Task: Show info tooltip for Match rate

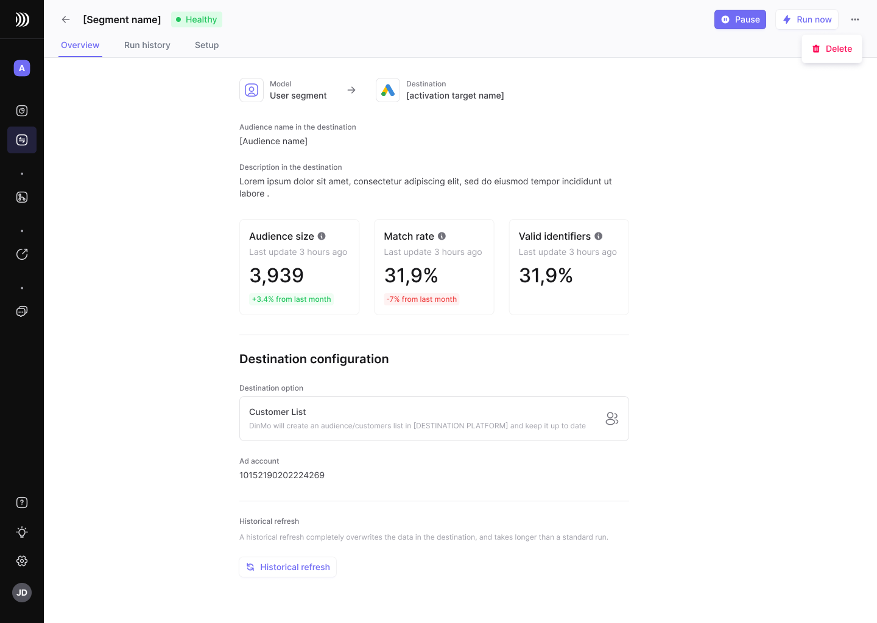Action: tap(442, 236)
